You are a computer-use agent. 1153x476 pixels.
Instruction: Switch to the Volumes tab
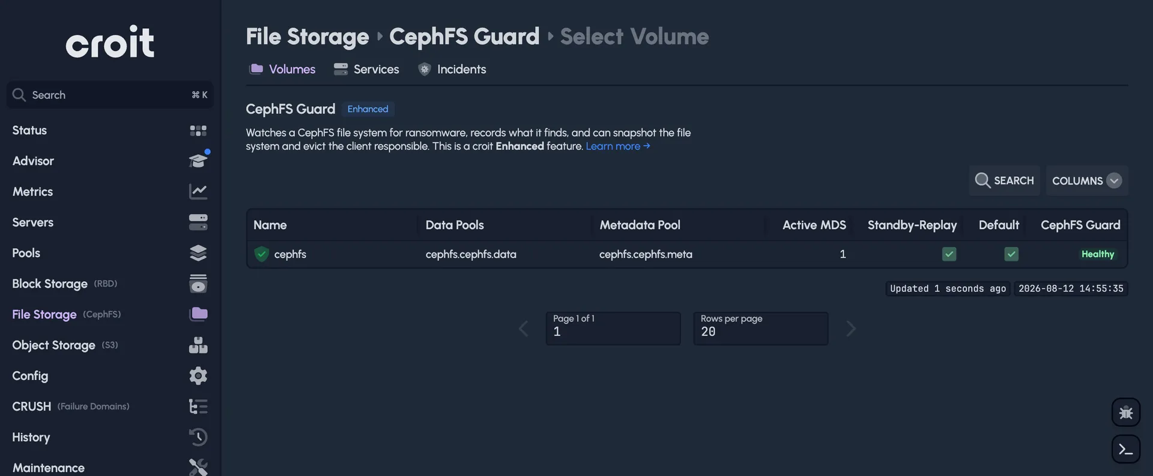click(x=282, y=69)
